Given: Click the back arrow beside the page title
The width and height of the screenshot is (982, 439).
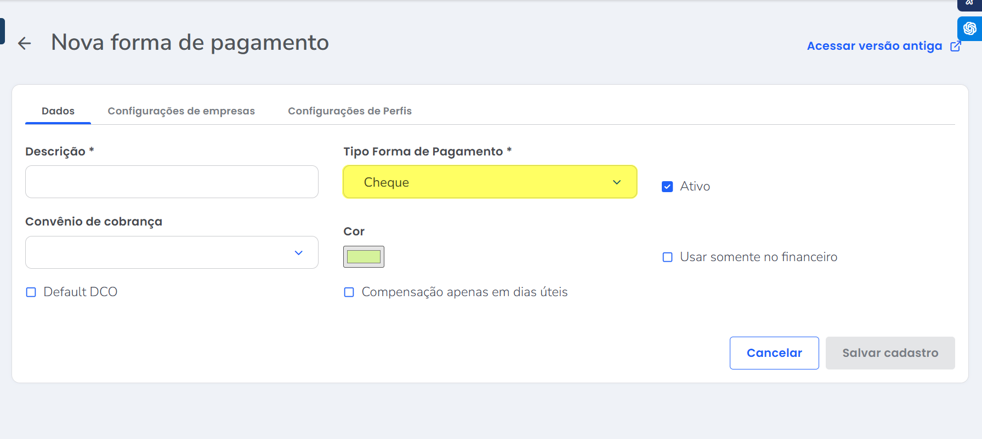Looking at the screenshot, I should tap(25, 43).
